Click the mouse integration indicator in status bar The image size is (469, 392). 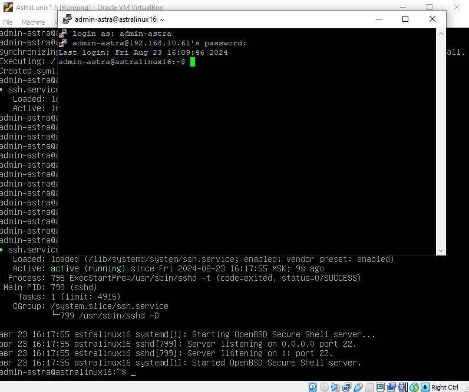[x=414, y=387]
